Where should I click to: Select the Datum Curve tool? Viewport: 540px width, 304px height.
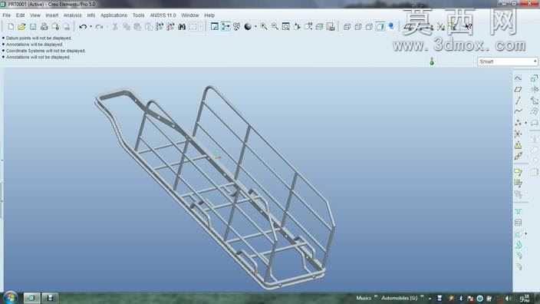[x=518, y=111]
